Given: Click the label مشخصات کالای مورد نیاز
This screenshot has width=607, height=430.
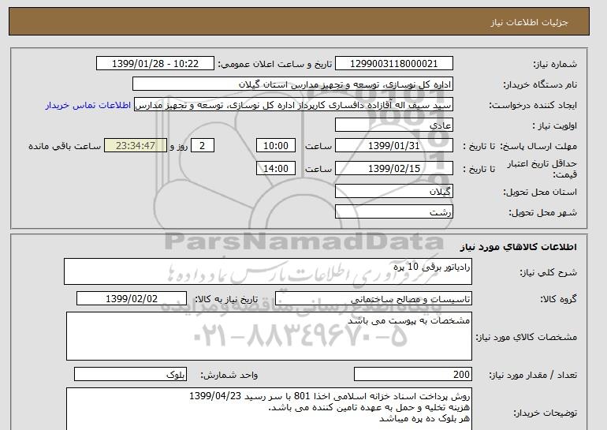Looking at the screenshot, I should 527,337.
